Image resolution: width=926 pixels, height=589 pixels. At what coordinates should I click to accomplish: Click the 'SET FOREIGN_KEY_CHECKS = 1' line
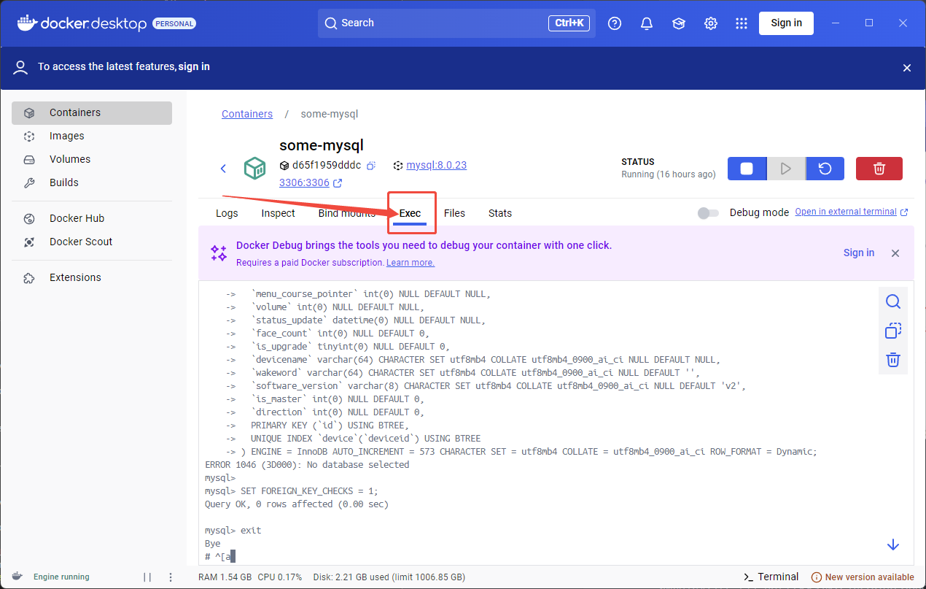point(292,491)
